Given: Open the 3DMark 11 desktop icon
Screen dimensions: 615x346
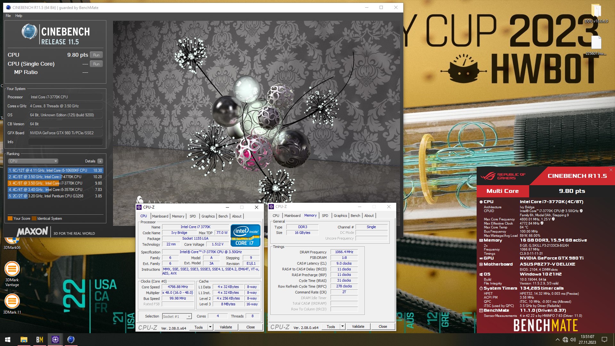Looking at the screenshot, I should [x=12, y=304].
